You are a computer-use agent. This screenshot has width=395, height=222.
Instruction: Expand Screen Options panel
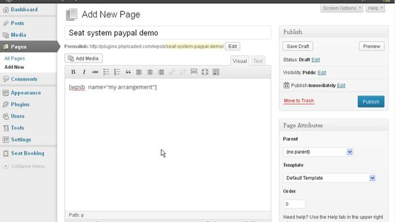(x=341, y=8)
